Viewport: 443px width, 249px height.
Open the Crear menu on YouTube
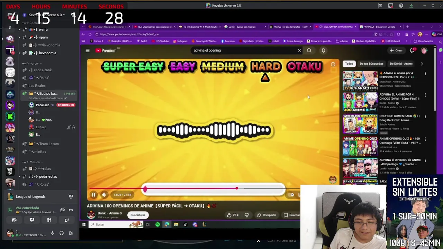[x=397, y=50]
